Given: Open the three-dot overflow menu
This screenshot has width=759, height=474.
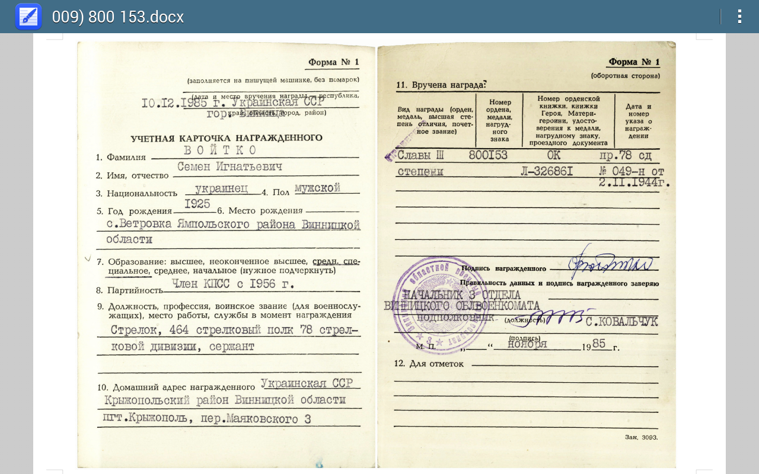Looking at the screenshot, I should 739,17.
